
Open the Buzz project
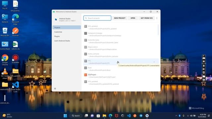tap(120, 69)
